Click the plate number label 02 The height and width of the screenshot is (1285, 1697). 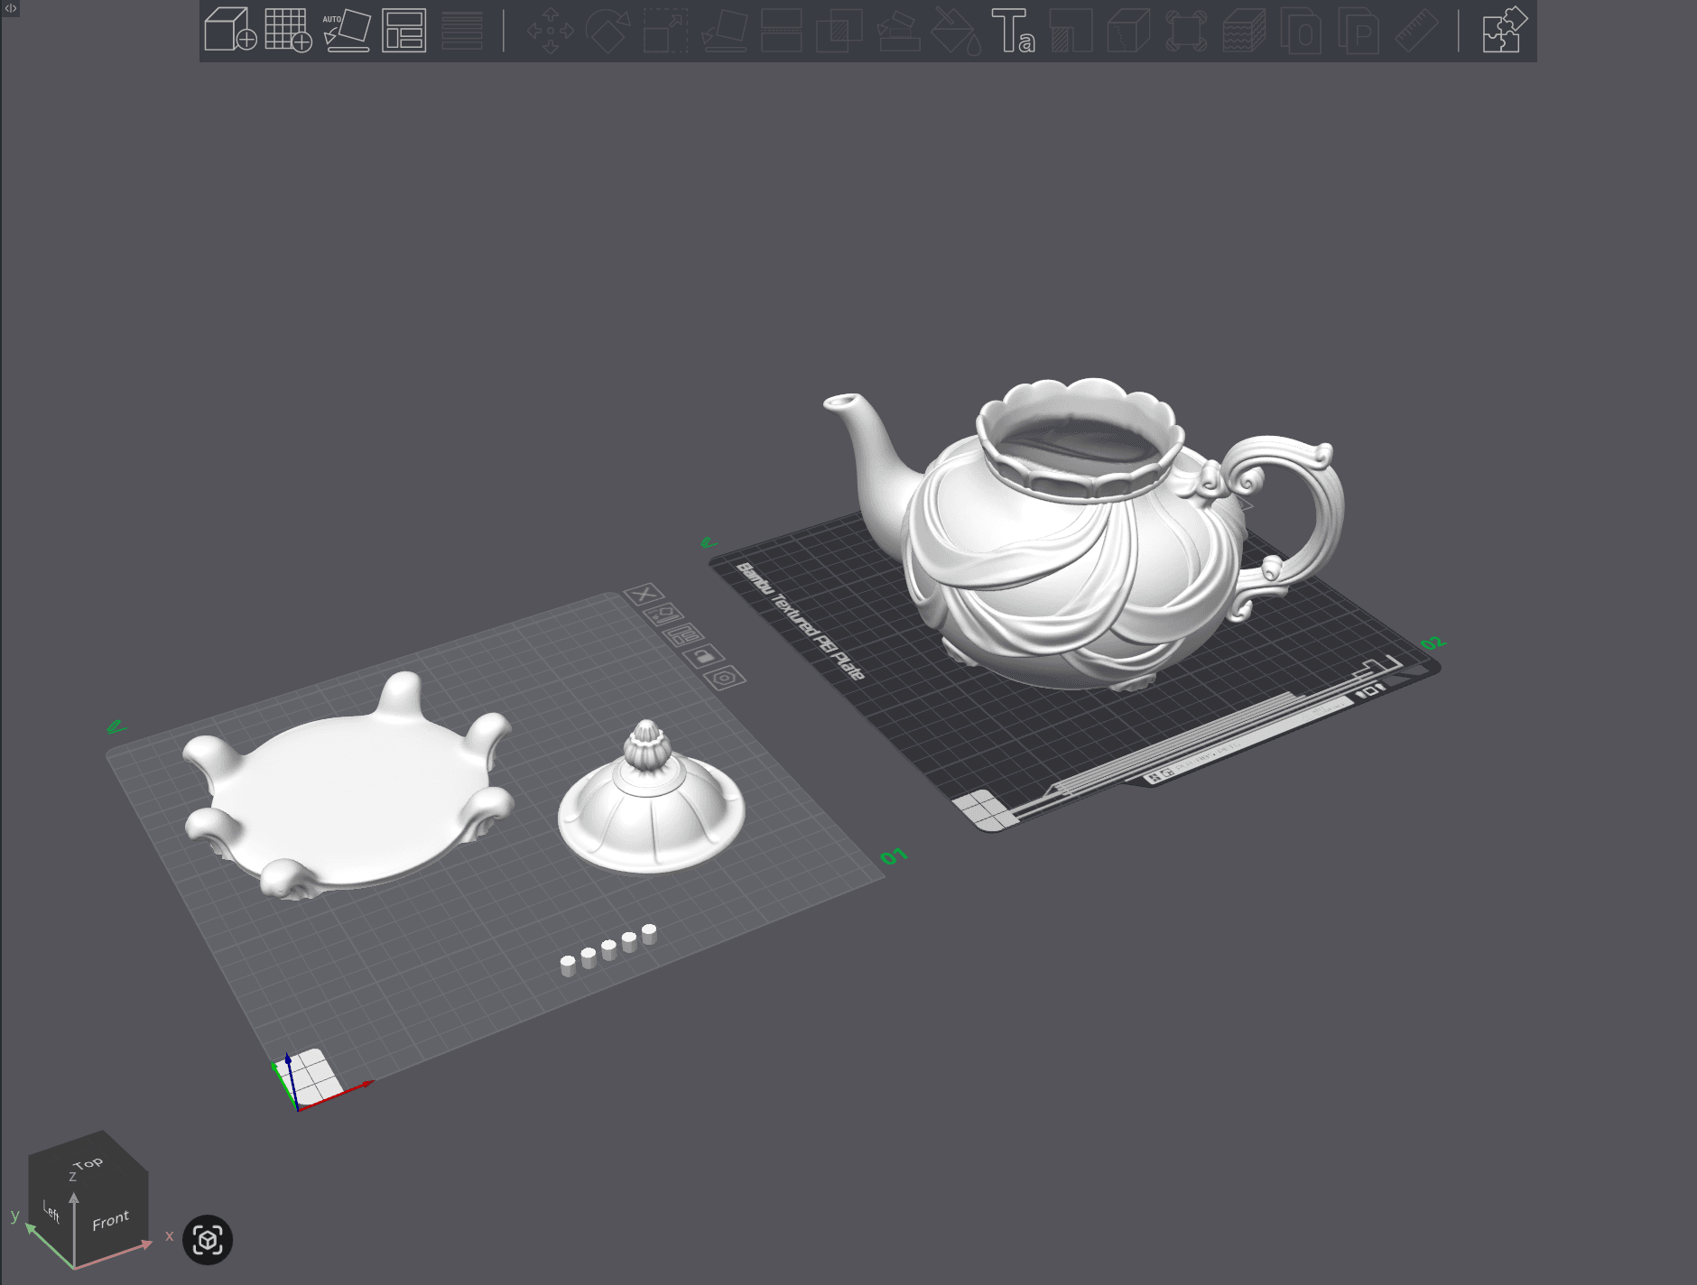pos(1433,642)
